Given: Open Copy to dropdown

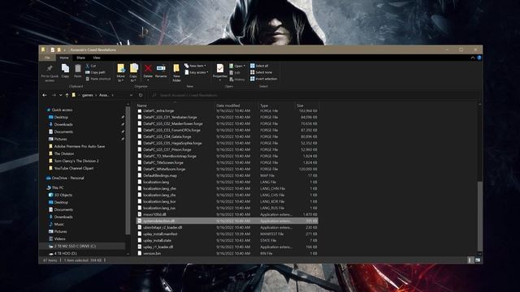Looking at the screenshot, I should point(133,73).
